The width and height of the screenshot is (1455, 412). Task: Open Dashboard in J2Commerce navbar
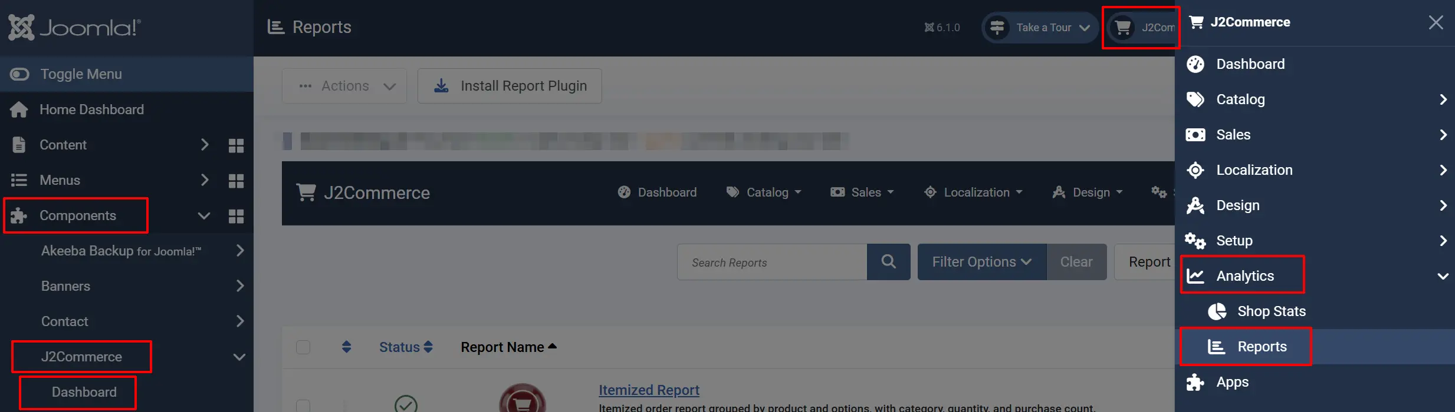657,192
